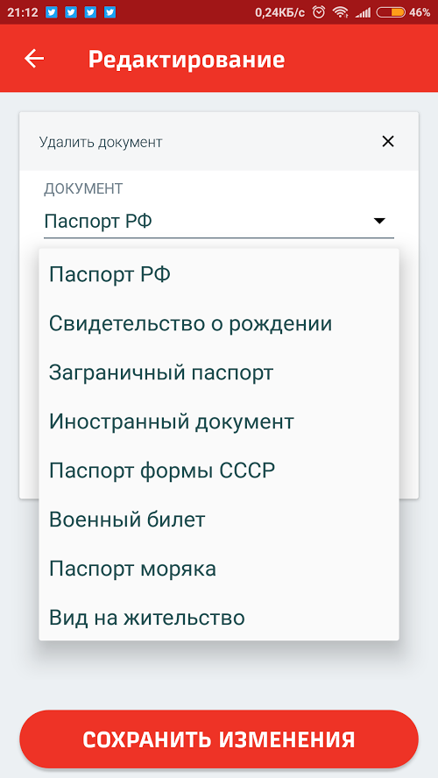Choose Вид на жительство option

[x=219, y=618]
